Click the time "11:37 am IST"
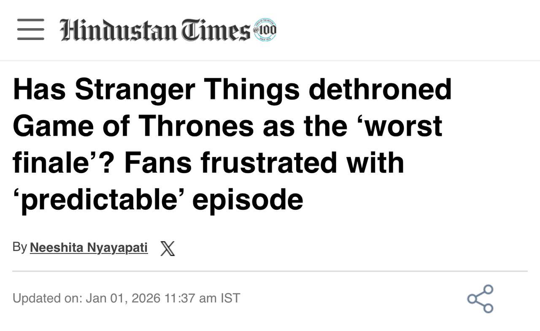The image size is (540, 331). point(202,298)
